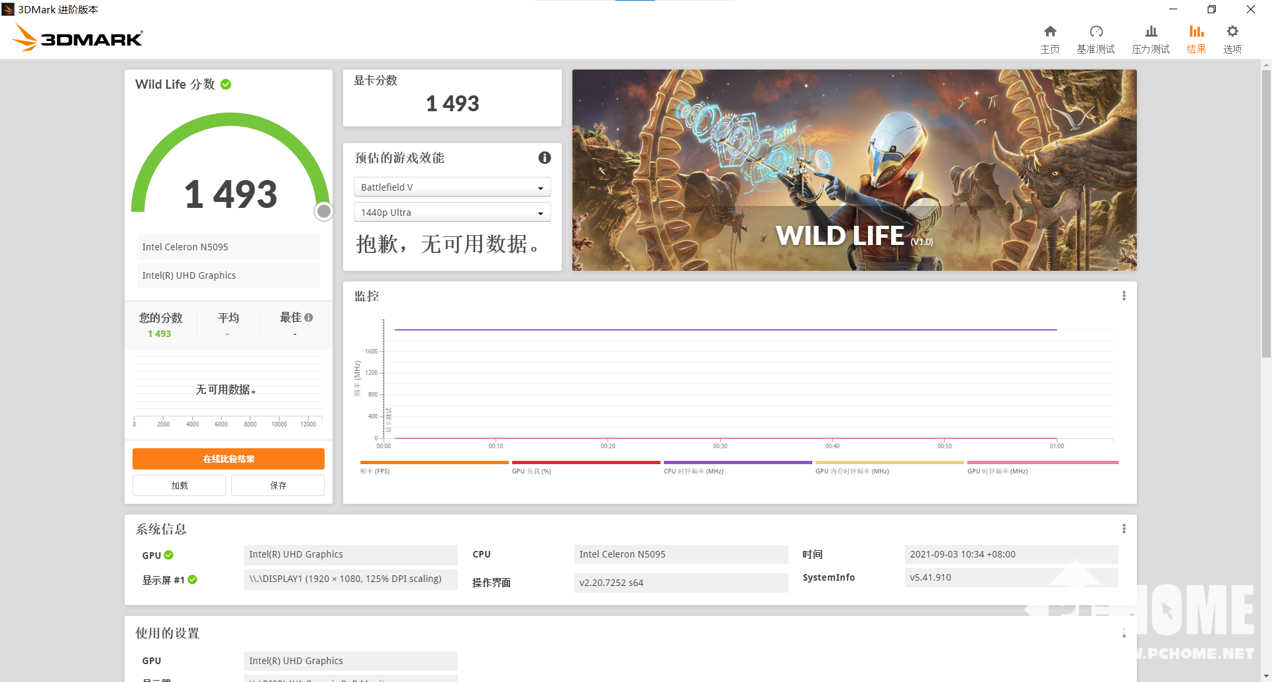Open system info panel three-dot menu
1272x682 pixels.
1124,529
